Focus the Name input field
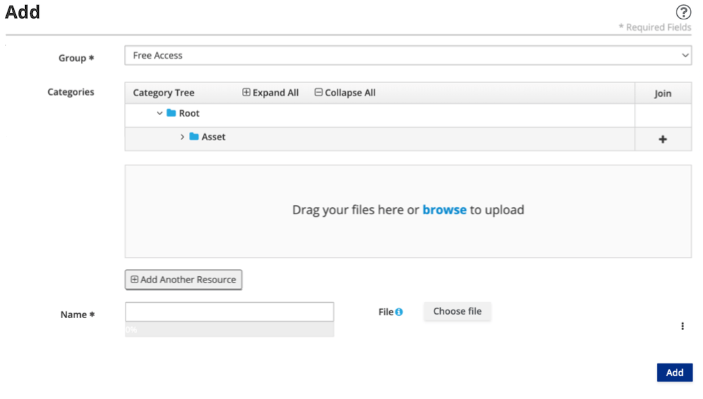Image resolution: width=703 pixels, height=399 pixels. click(229, 312)
